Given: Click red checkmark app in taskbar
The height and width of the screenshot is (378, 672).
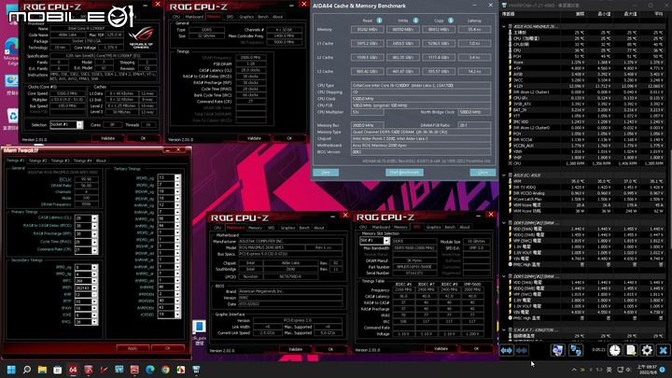Looking at the screenshot, I should click(x=104, y=370).
